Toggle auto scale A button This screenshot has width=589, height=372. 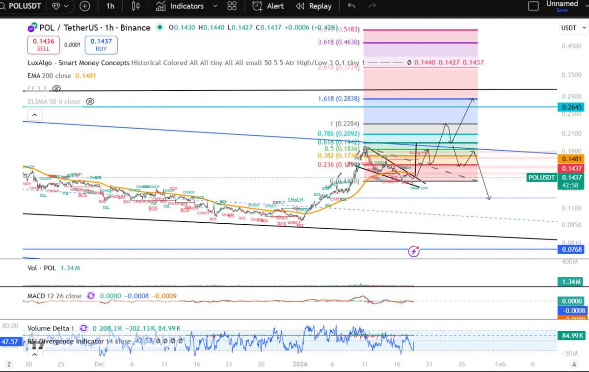[573, 365]
